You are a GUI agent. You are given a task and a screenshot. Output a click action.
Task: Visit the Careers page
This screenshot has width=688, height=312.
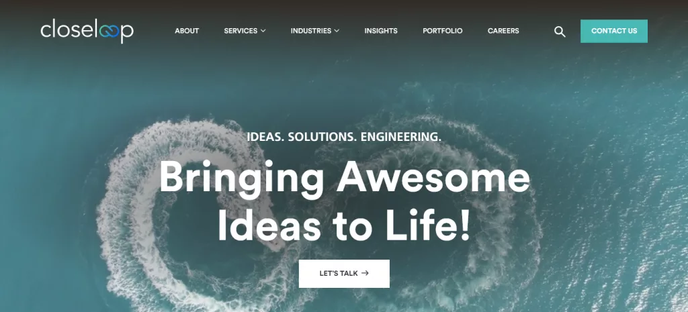tap(503, 31)
